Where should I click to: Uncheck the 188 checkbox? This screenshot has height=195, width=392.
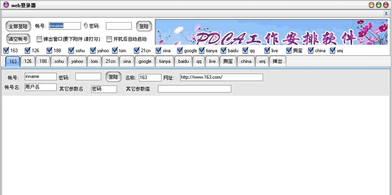pos(49,51)
